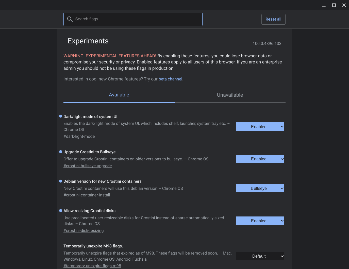349x269 pixels.
Task: Maximize the flags window
Action: [334, 5]
